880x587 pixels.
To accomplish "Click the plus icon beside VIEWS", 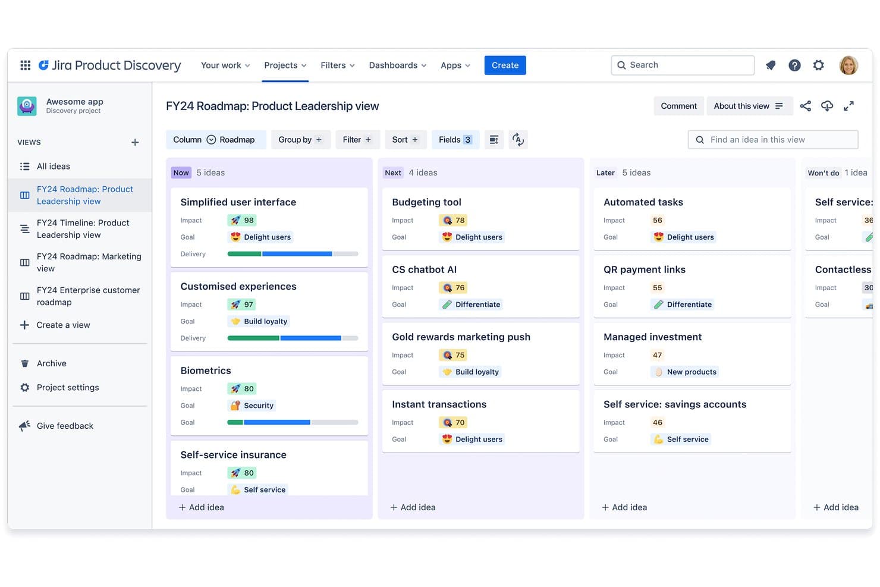I will [x=135, y=142].
